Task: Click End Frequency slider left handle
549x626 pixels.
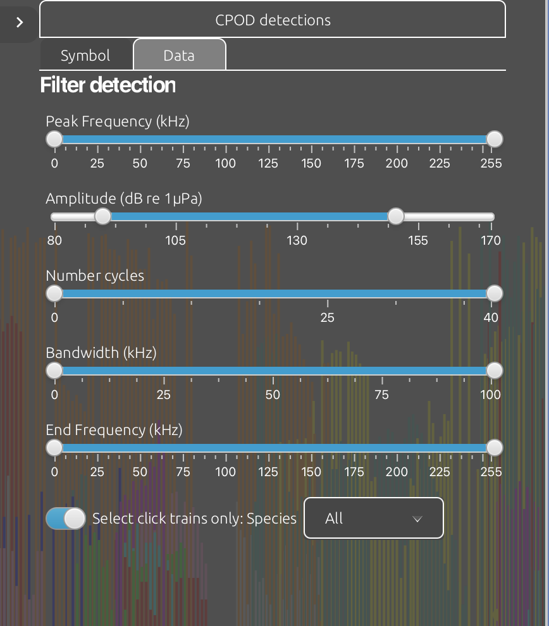Action: (x=54, y=448)
